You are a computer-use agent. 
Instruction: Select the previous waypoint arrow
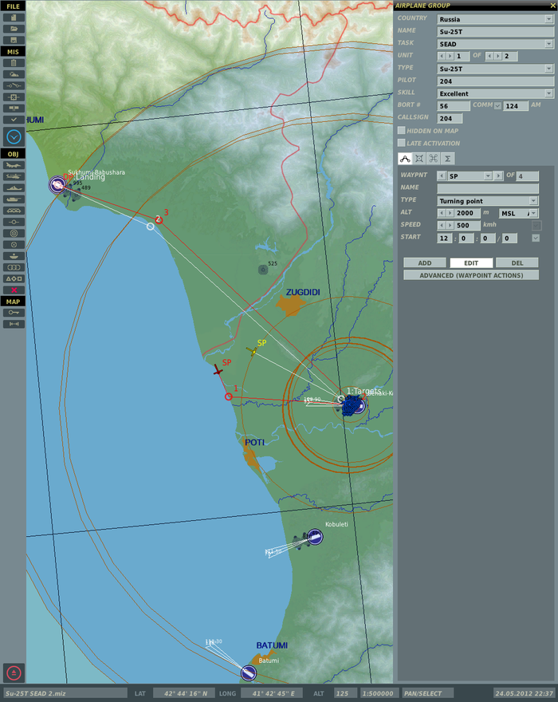(442, 176)
